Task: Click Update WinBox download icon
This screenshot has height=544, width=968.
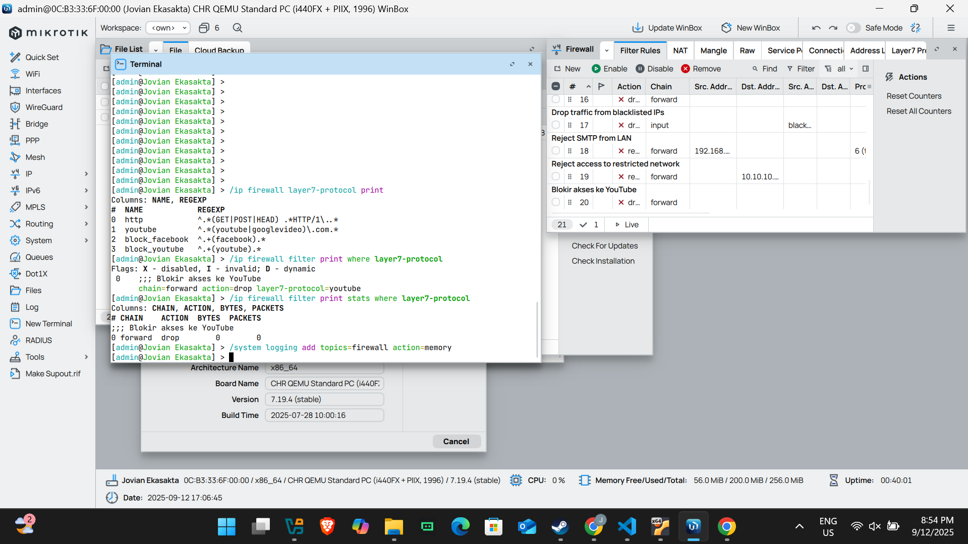Action: pyautogui.click(x=638, y=28)
